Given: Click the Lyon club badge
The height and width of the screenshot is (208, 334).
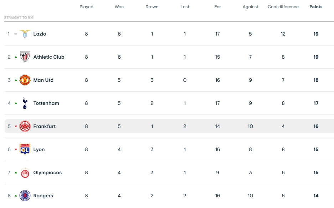Looking at the screenshot, I should (25, 149).
